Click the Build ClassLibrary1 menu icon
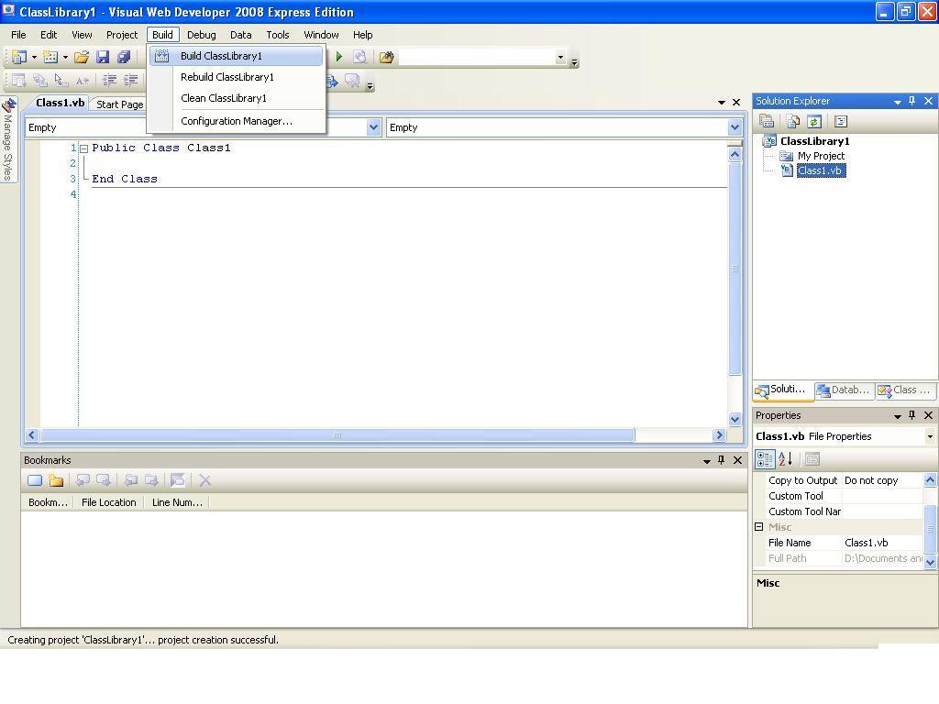This screenshot has width=939, height=704. [x=161, y=56]
